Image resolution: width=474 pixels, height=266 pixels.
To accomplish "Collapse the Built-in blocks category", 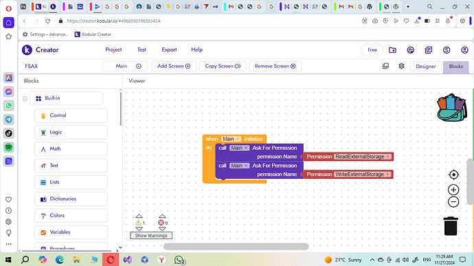I will [25, 98].
